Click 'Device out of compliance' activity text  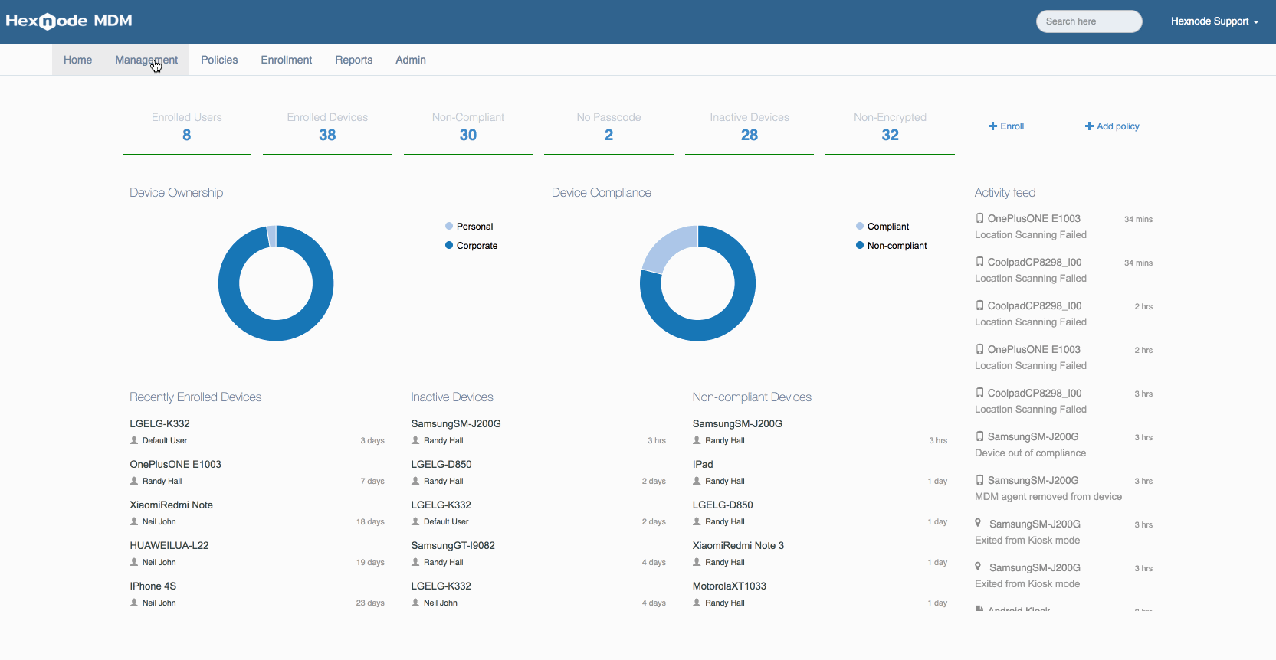coord(1030,453)
